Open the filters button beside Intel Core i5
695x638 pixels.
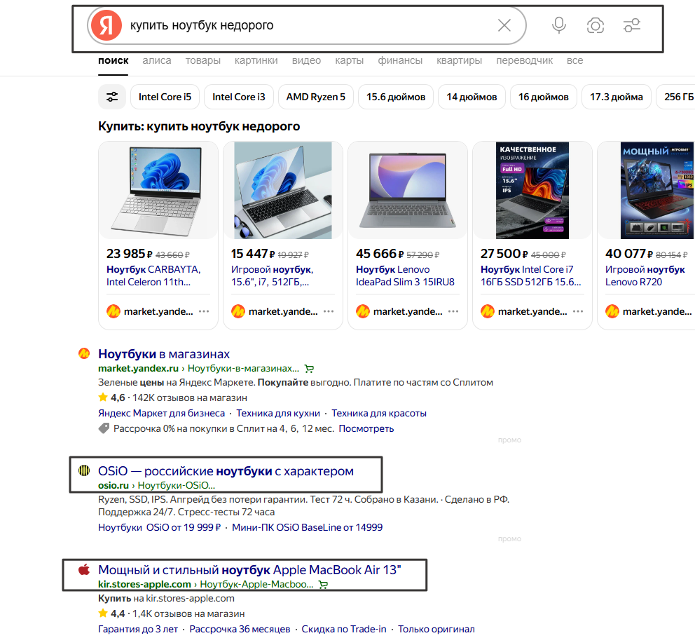[x=112, y=97]
